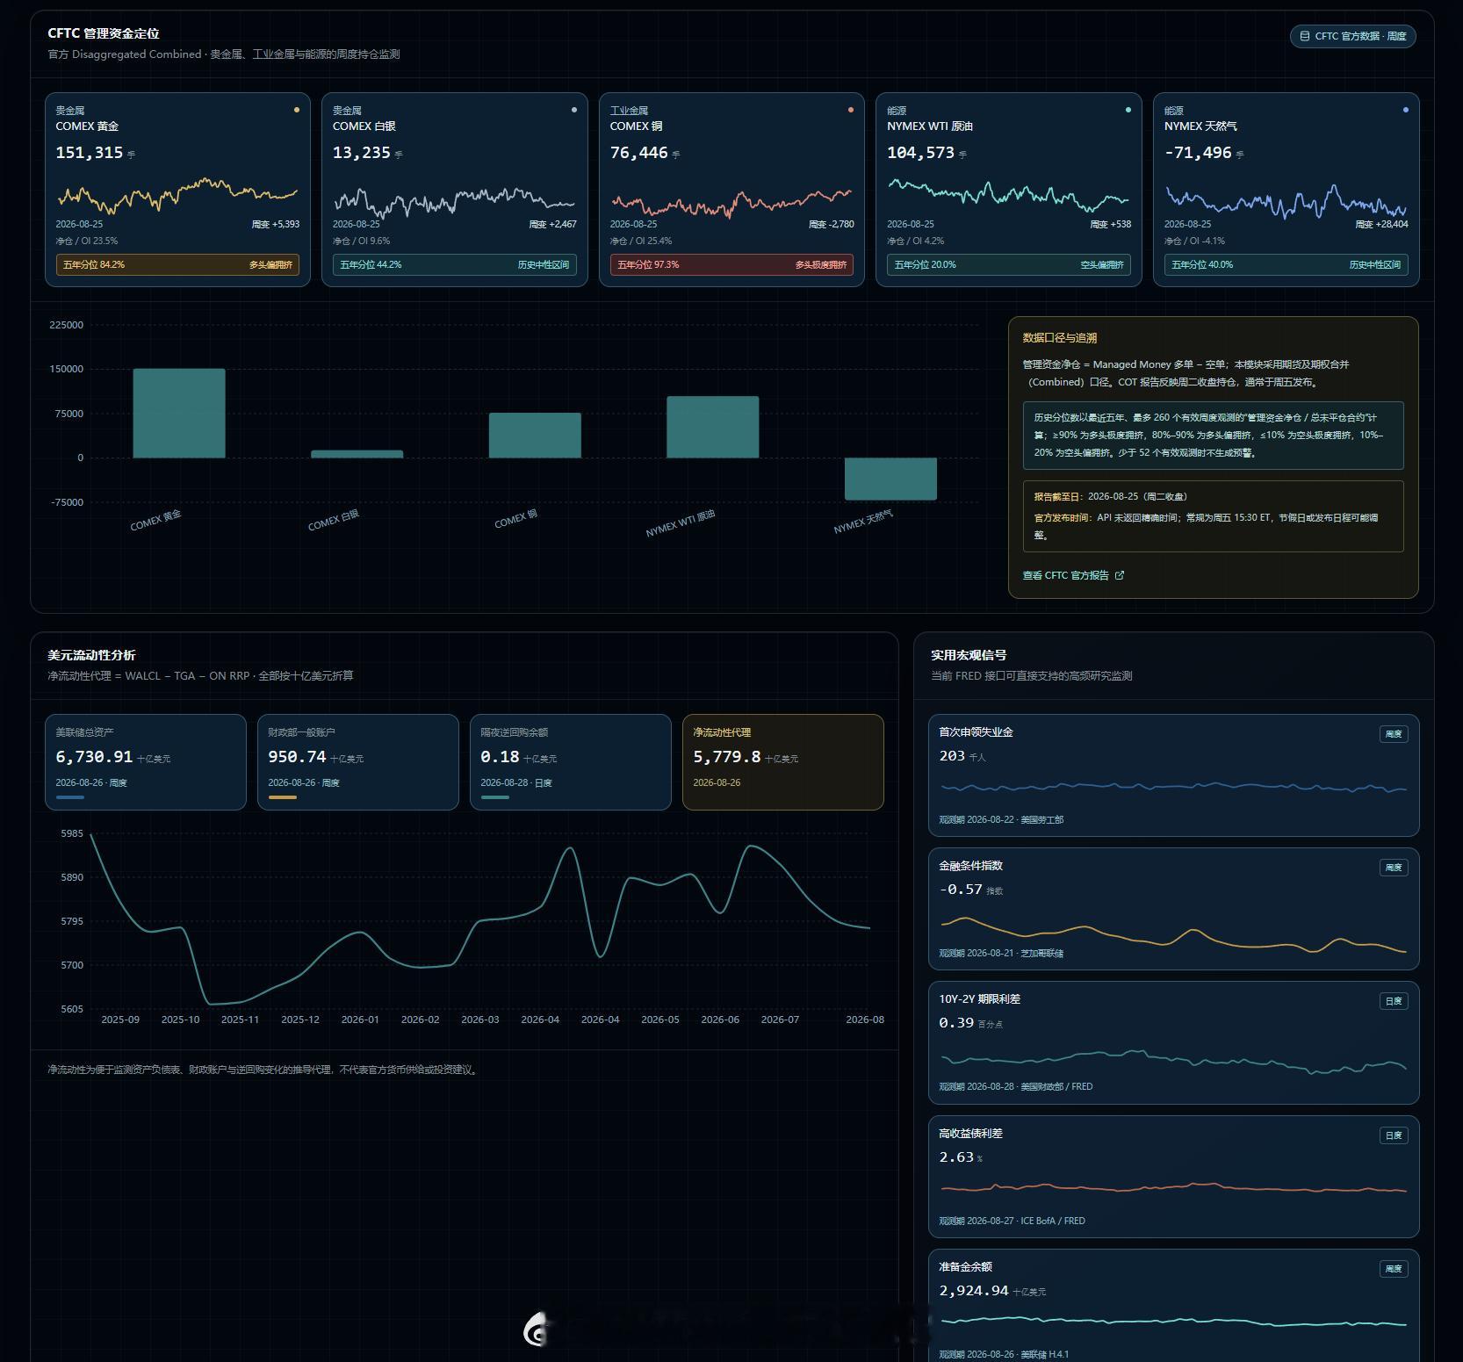Click the 数据口径与追溯 panel heading

point(1060,338)
